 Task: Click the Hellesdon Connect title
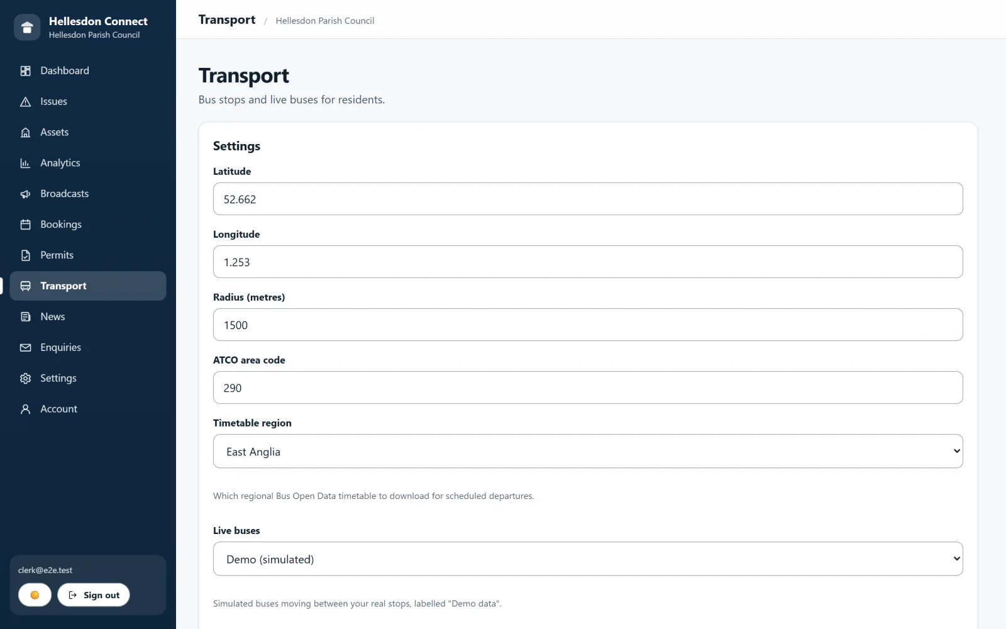coord(98,21)
